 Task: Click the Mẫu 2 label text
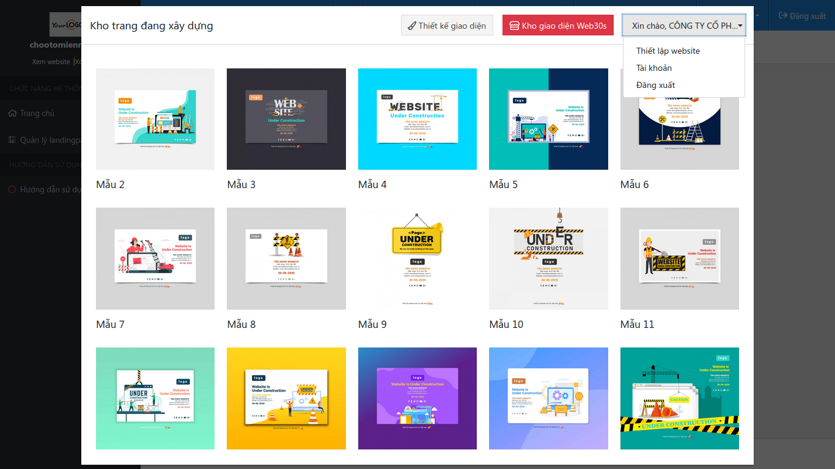(x=110, y=184)
